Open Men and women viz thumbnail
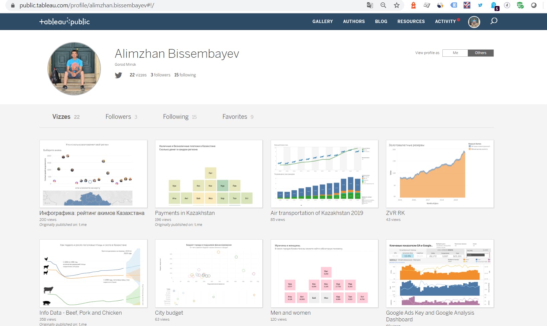Viewport: 547px width, 326px height. [x=324, y=273]
